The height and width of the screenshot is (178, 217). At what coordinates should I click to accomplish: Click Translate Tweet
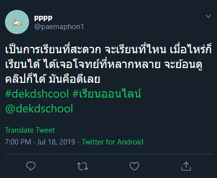coord(30,130)
